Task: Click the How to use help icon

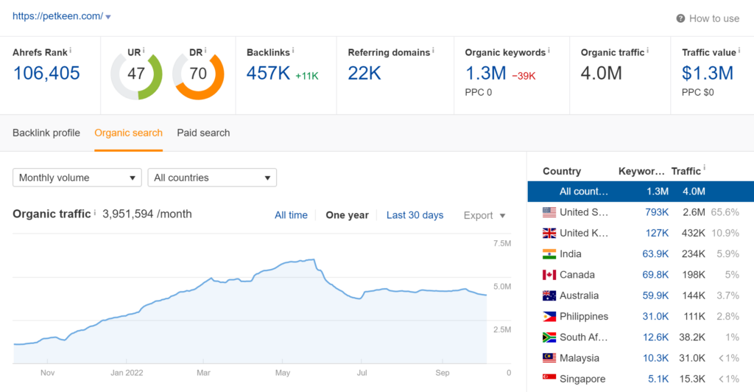Action: click(680, 18)
